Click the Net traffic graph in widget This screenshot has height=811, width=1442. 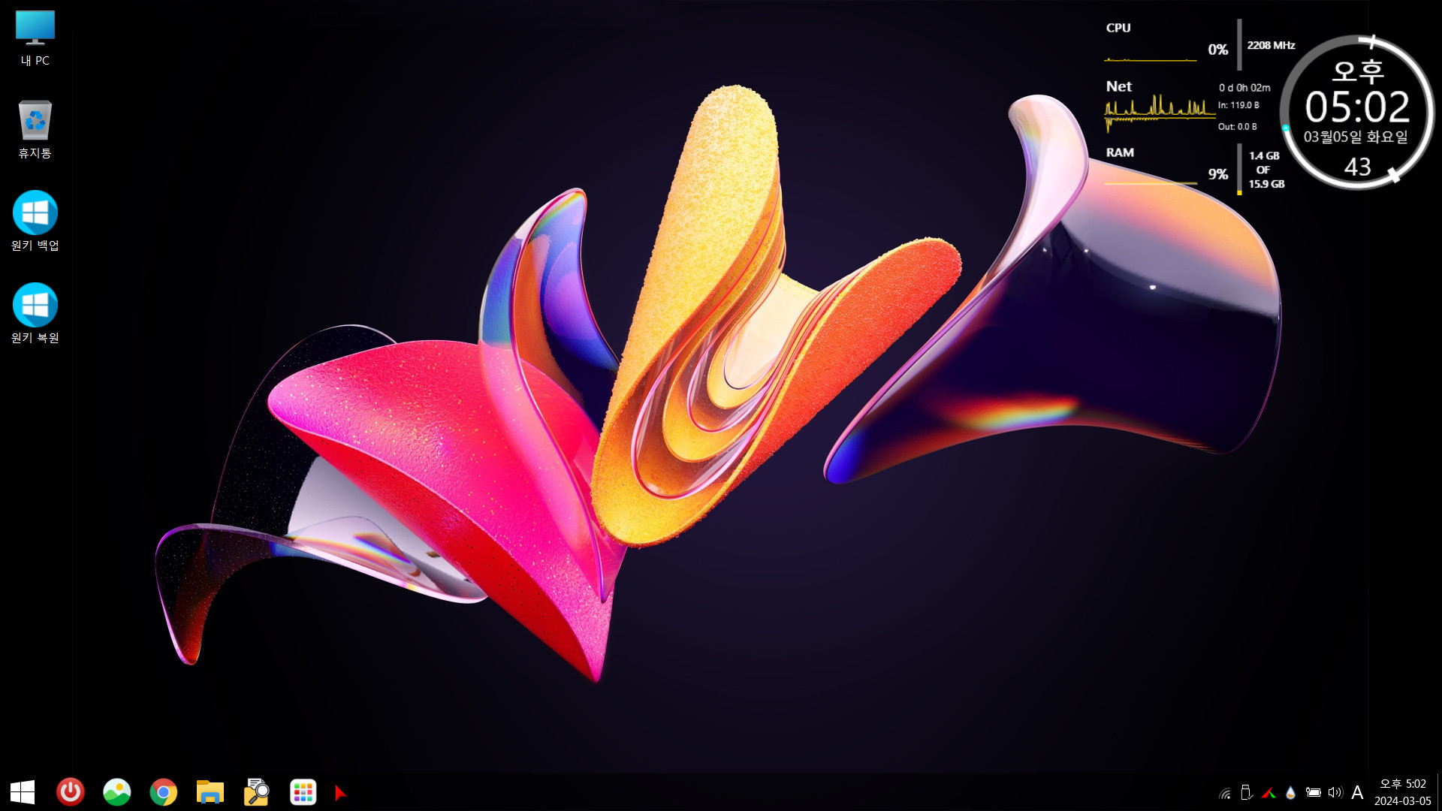(x=1160, y=113)
